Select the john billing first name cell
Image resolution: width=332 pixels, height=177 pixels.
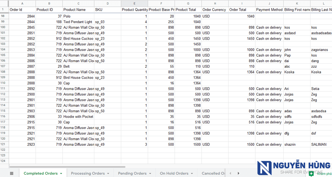point(297,50)
